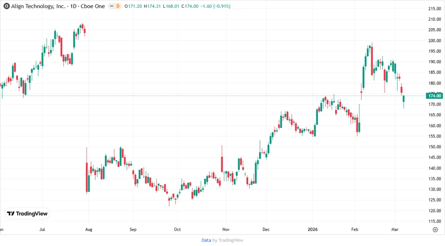The height and width of the screenshot is (246, 445).
Task: Click the low value L168.01
Action: point(171,6)
